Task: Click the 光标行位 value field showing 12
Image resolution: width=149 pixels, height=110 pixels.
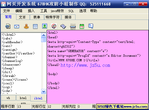Action: coord(54,107)
